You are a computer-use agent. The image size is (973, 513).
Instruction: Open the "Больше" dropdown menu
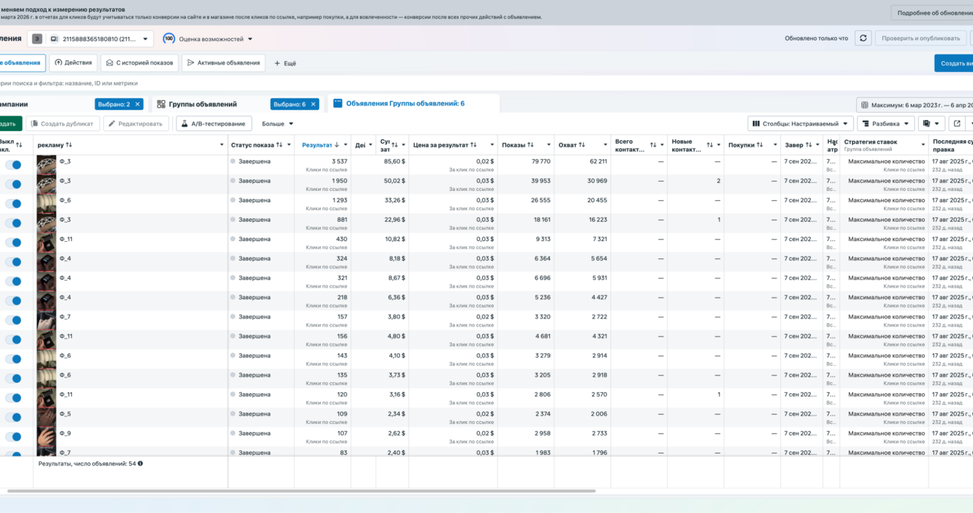278,123
